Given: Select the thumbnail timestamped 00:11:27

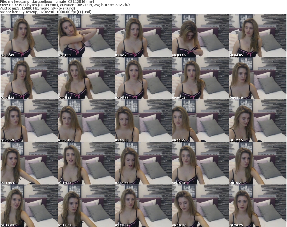Looking at the screenshot, I should click(200, 121).
